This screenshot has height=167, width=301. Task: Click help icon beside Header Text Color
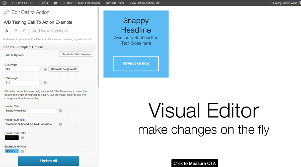[x=22, y=138]
